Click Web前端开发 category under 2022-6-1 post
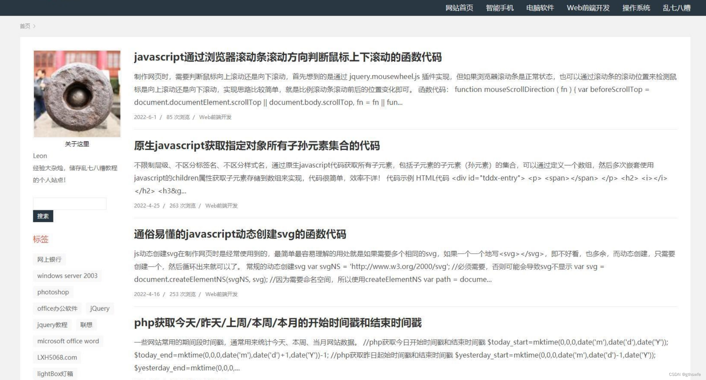Image resolution: width=706 pixels, height=380 pixels. click(215, 117)
